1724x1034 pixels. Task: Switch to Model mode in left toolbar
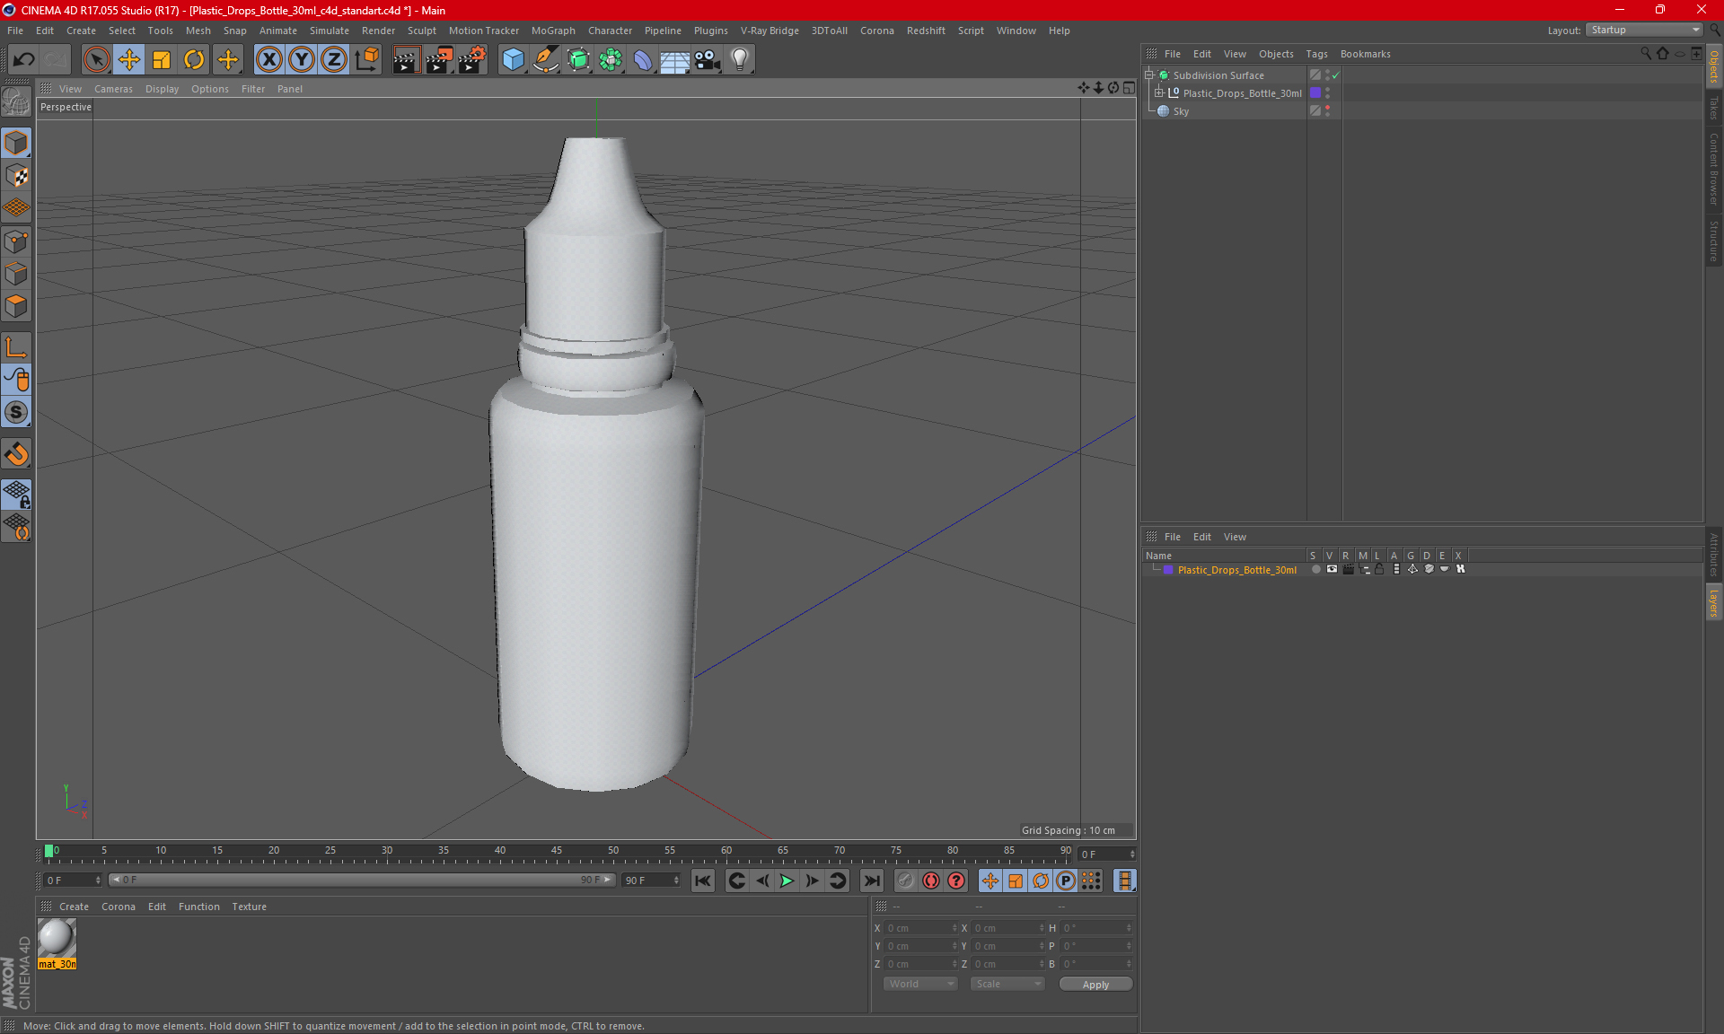click(x=16, y=143)
